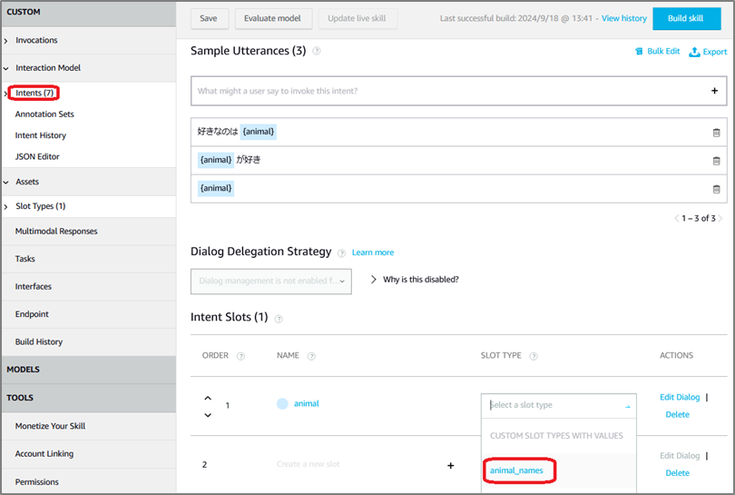Show help for the ORDER column

[240, 356]
